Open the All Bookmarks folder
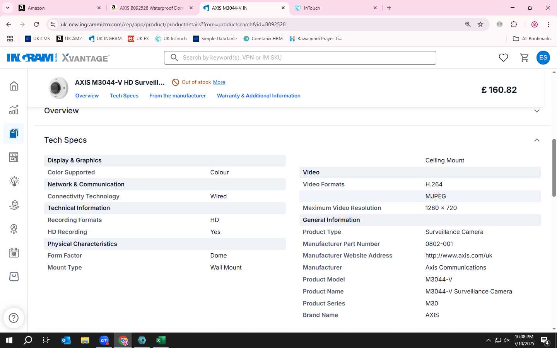Viewport: 557px width, 348px height. tap(532, 39)
